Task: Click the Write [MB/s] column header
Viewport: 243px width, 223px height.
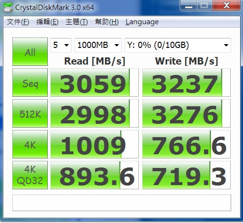Action: click(187, 61)
